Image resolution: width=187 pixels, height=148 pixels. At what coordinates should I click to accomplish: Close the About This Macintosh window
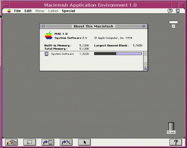(x=43, y=26)
